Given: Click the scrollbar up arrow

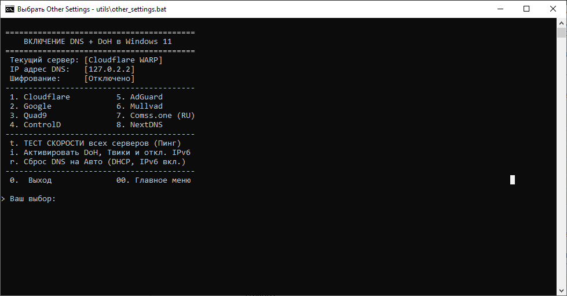Looking at the screenshot, I should [562, 23].
